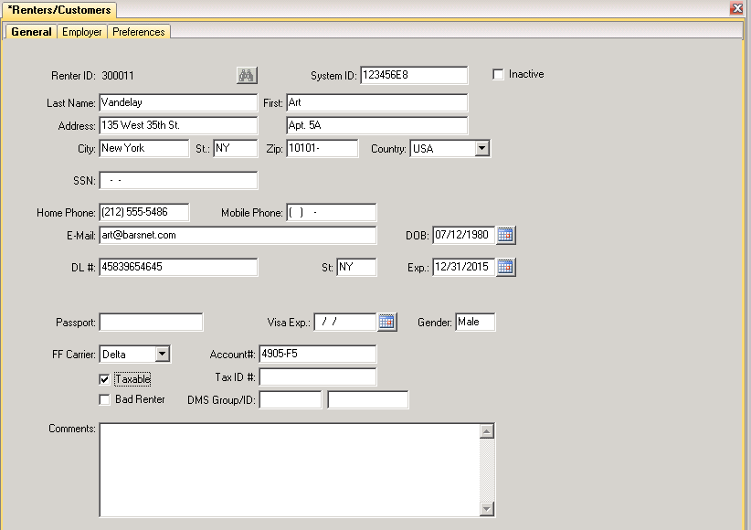The width and height of the screenshot is (751, 530).
Task: Close the Renters/Customers window
Action: pos(736,8)
